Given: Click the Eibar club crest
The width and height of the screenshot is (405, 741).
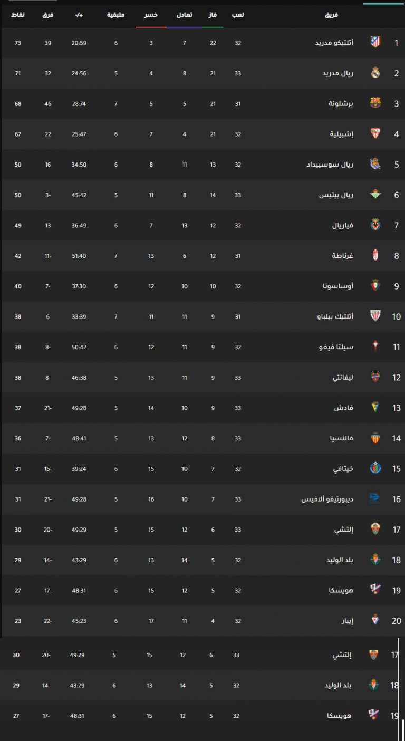Looking at the screenshot, I should [x=375, y=621].
